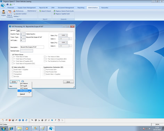
Task: Click the Nominal Code field
Action: click(x=26, y=51)
